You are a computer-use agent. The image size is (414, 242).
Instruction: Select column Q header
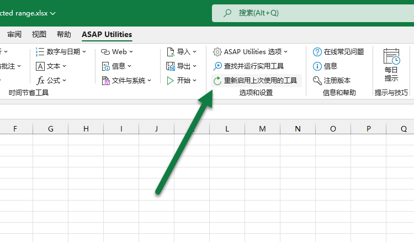click(x=400, y=129)
